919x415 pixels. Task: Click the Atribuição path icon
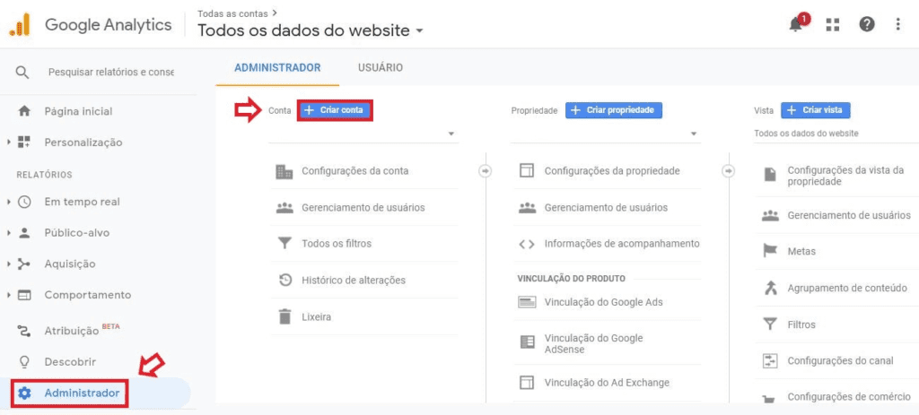24,332
